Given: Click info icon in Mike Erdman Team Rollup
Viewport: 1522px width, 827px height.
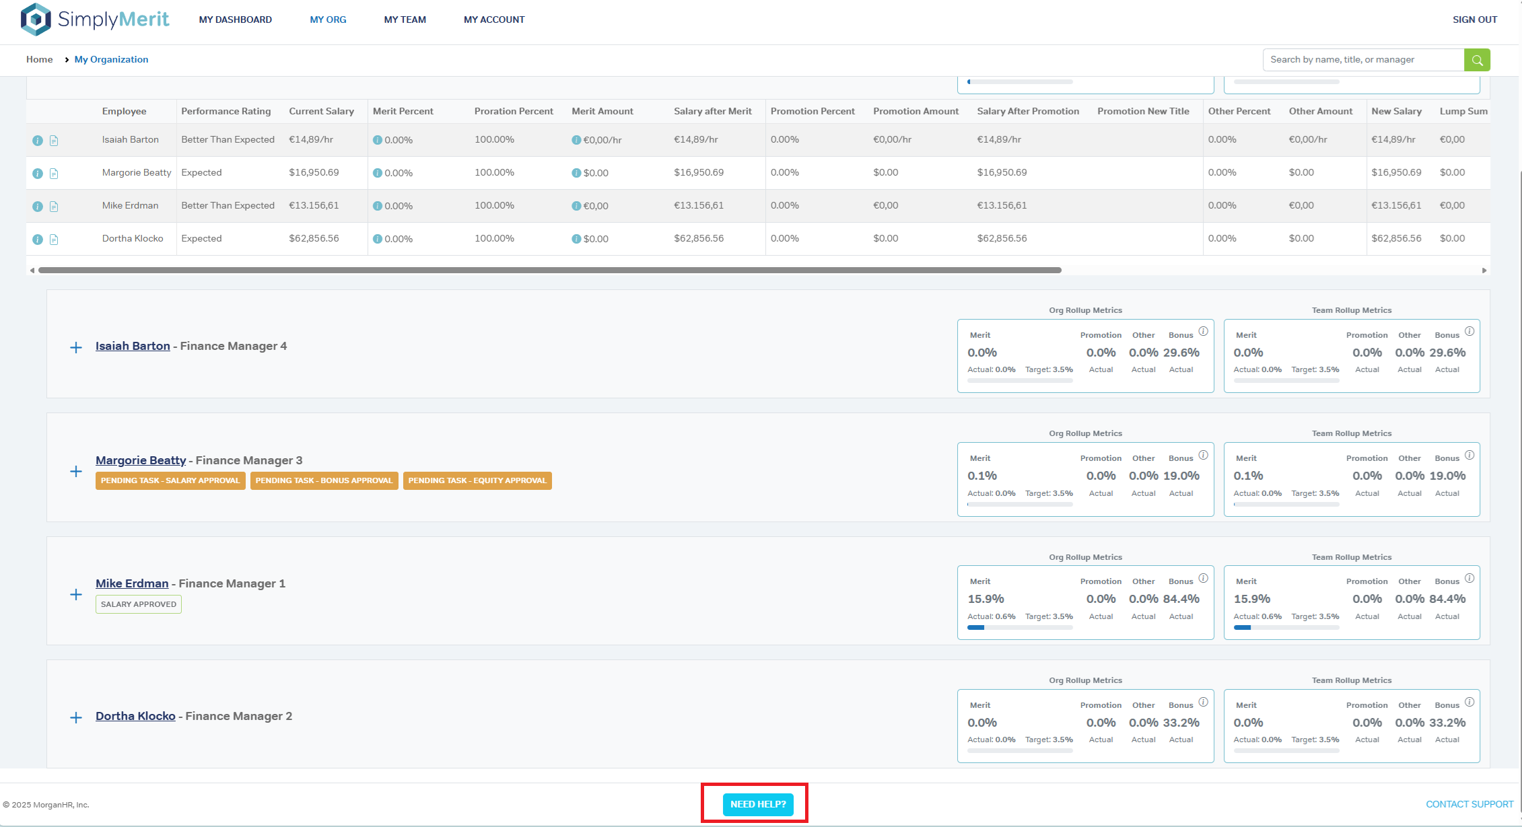Looking at the screenshot, I should pyautogui.click(x=1469, y=578).
